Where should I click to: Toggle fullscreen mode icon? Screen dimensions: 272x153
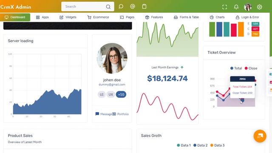pyautogui.click(x=225, y=7)
